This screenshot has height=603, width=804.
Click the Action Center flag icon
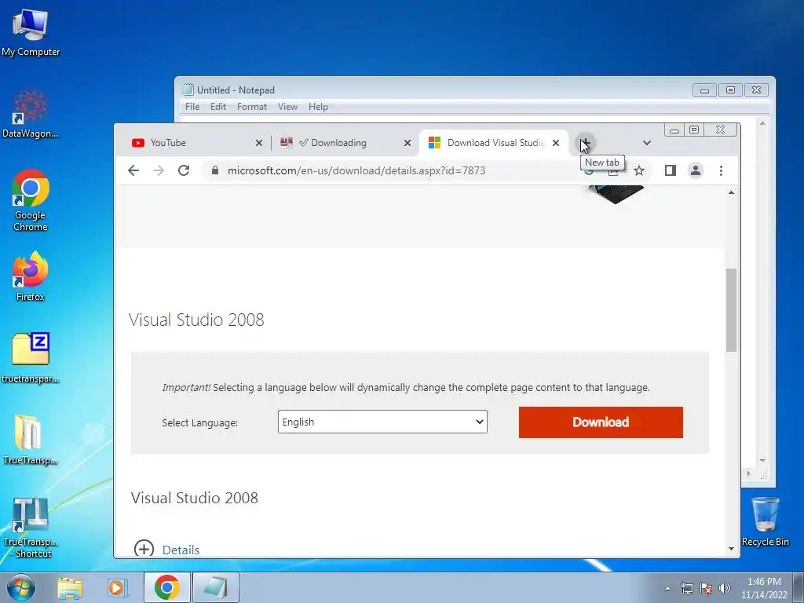click(x=706, y=588)
